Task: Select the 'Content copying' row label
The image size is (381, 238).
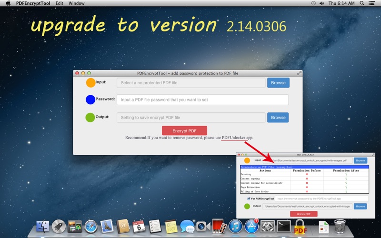Action: pos(250,179)
